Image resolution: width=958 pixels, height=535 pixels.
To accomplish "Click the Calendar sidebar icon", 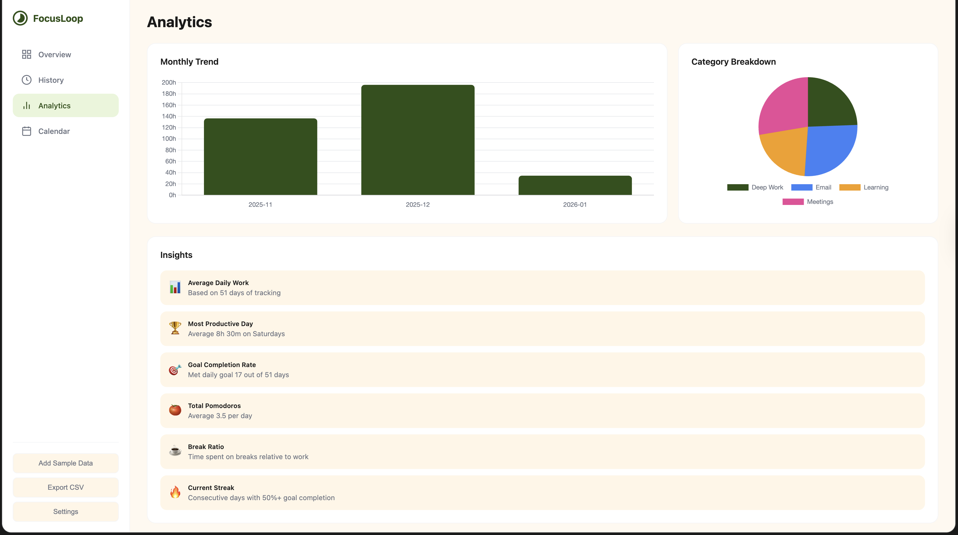I will [x=26, y=131].
